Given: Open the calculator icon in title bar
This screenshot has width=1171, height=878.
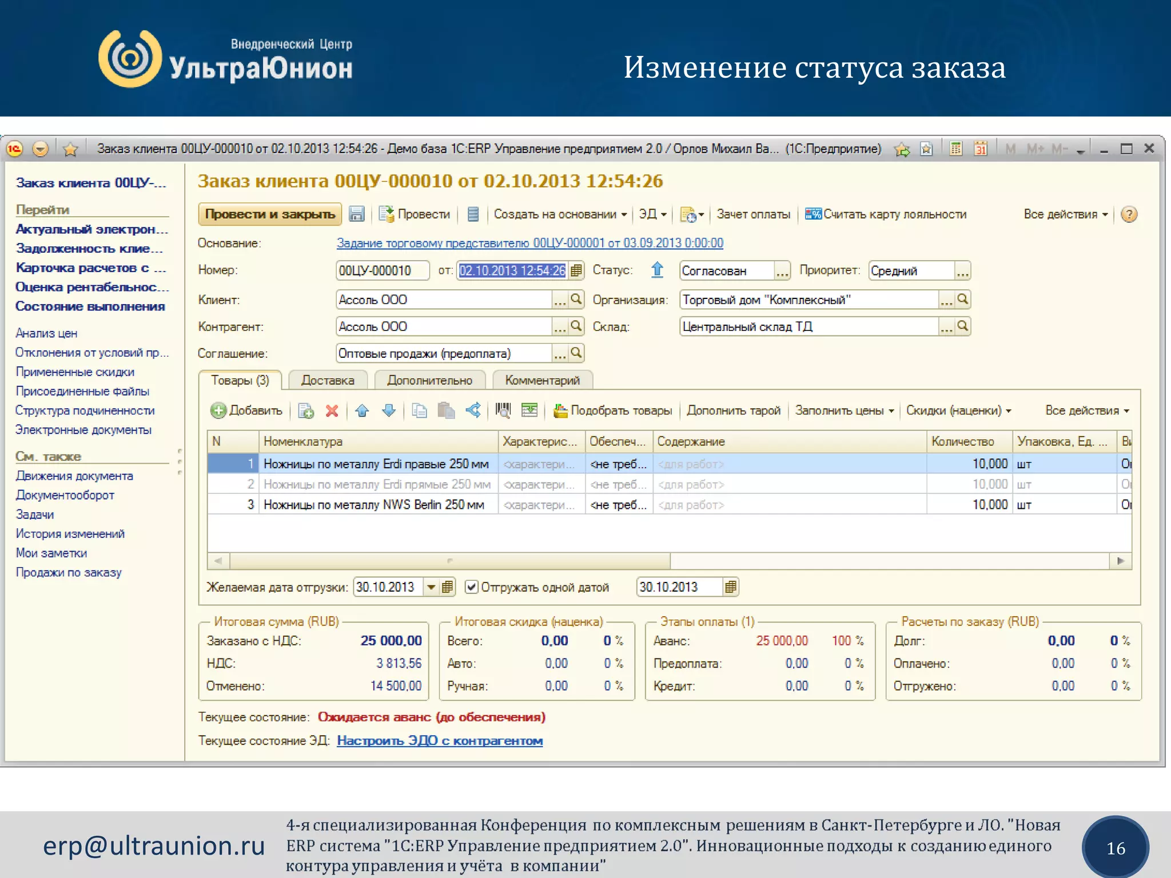Looking at the screenshot, I should [956, 149].
